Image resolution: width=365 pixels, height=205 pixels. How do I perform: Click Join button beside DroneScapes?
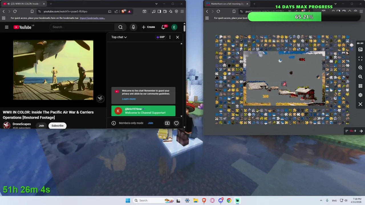tap(41, 126)
